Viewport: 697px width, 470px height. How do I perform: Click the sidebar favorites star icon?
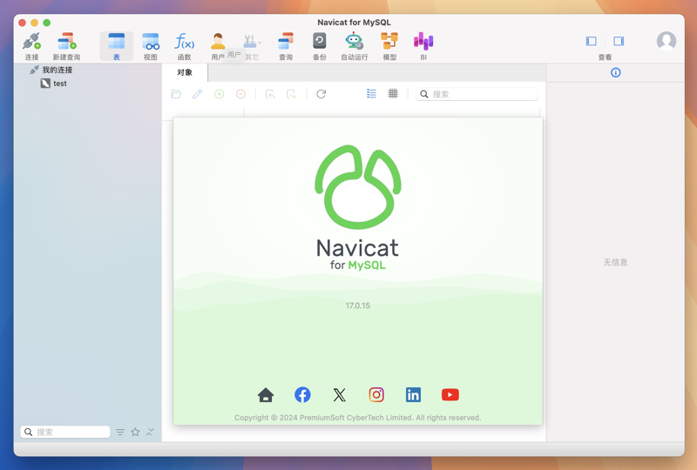point(135,432)
